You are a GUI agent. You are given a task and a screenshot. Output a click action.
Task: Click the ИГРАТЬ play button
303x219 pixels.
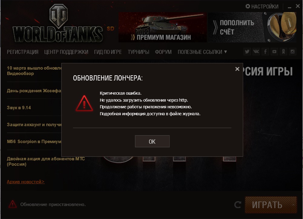coord(271,205)
